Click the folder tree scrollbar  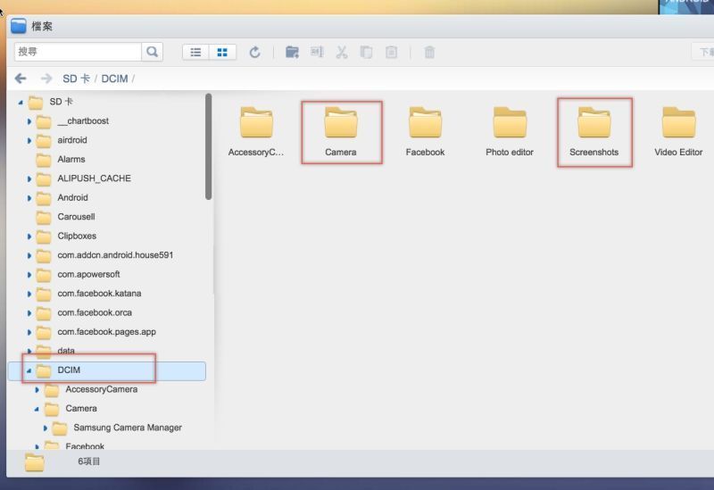point(208,146)
